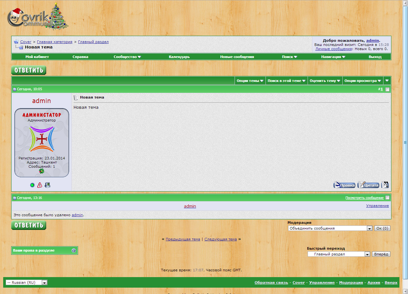Click the Цитата (quote) button
This screenshot has width=408, height=294.
click(x=368, y=185)
